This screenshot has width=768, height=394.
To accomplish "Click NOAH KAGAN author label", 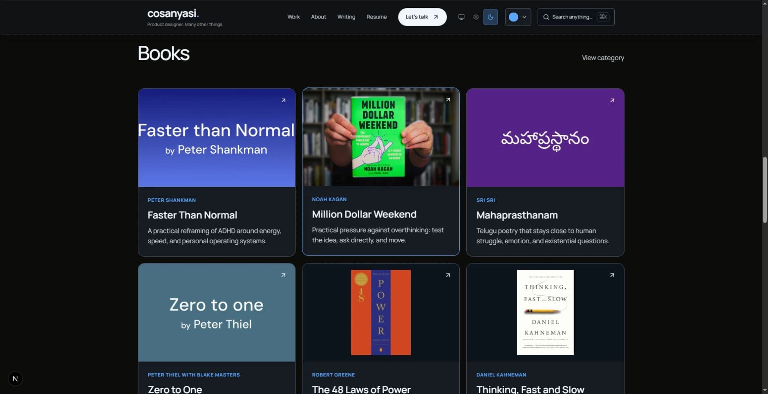I will click(329, 199).
